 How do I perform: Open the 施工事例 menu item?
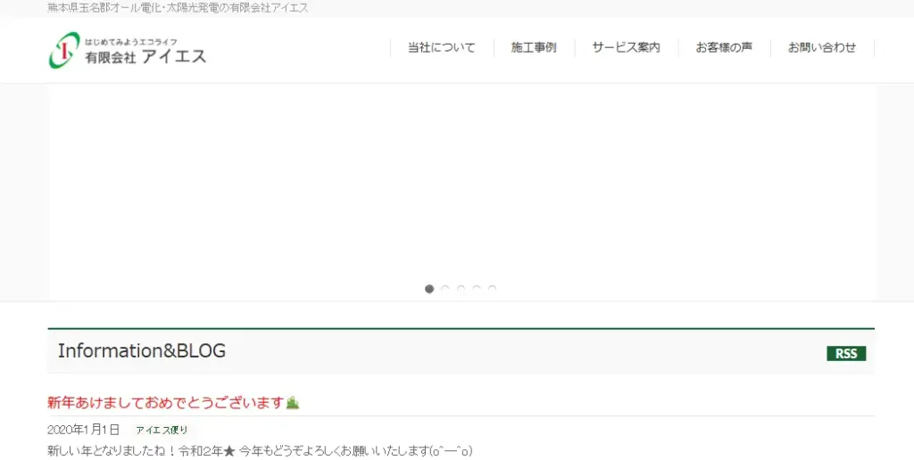pyautogui.click(x=534, y=48)
